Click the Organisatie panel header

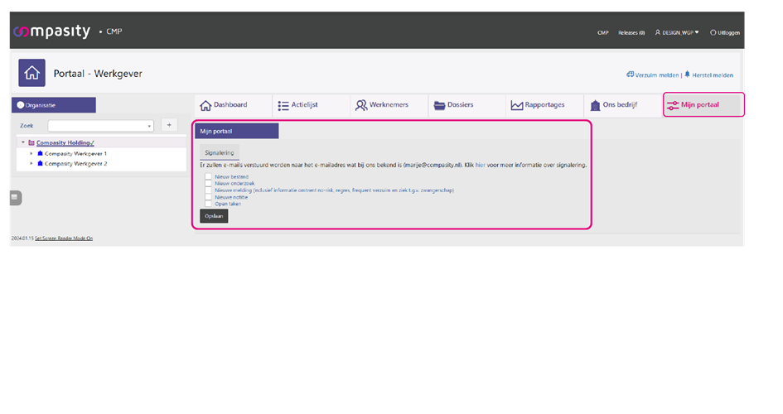pos(54,105)
